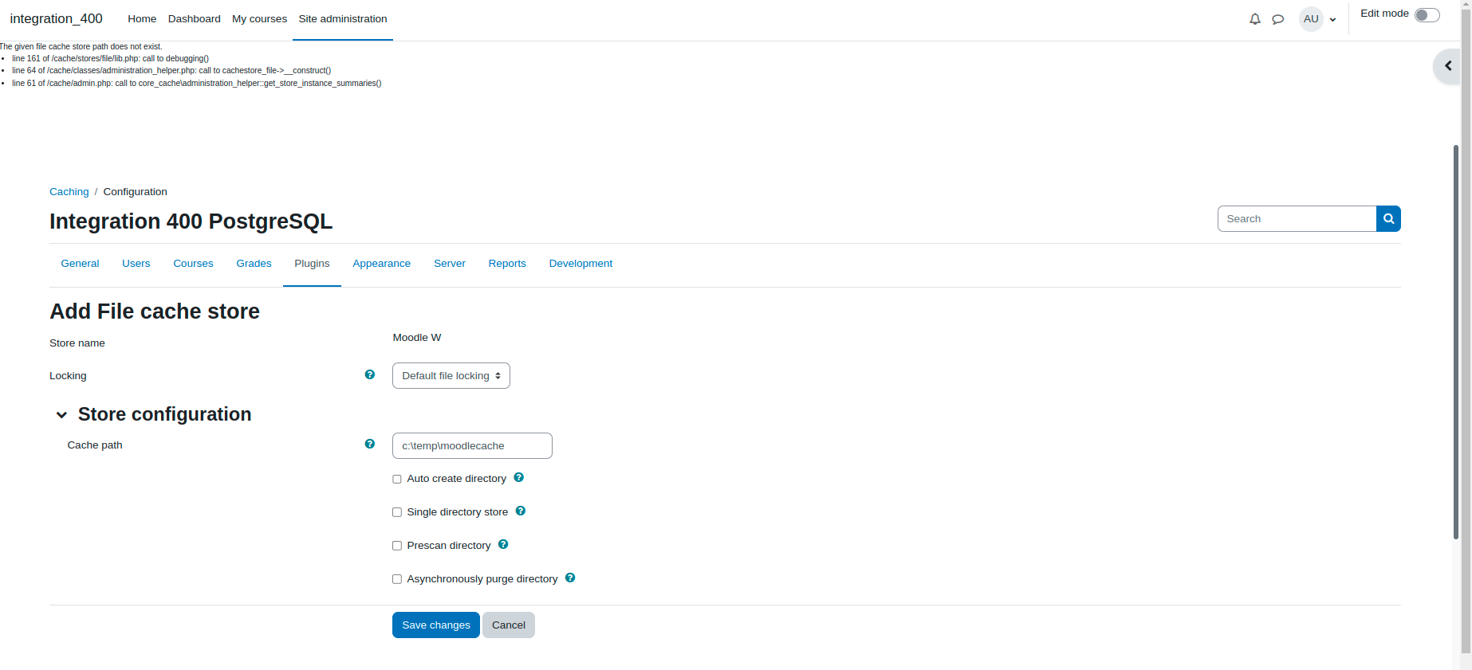This screenshot has width=1472, height=670.
Task: Open the Reports tab
Action: (x=507, y=264)
